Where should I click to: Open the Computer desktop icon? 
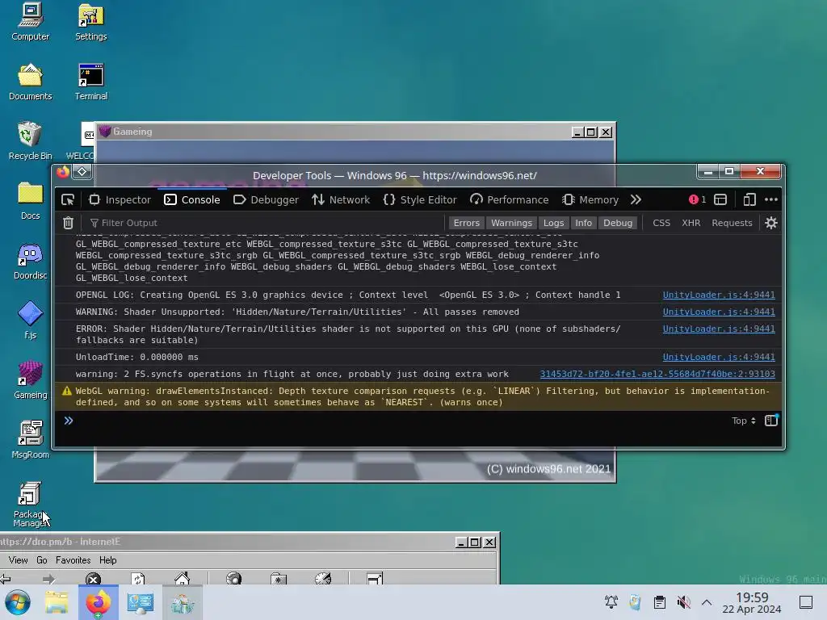[x=30, y=22]
